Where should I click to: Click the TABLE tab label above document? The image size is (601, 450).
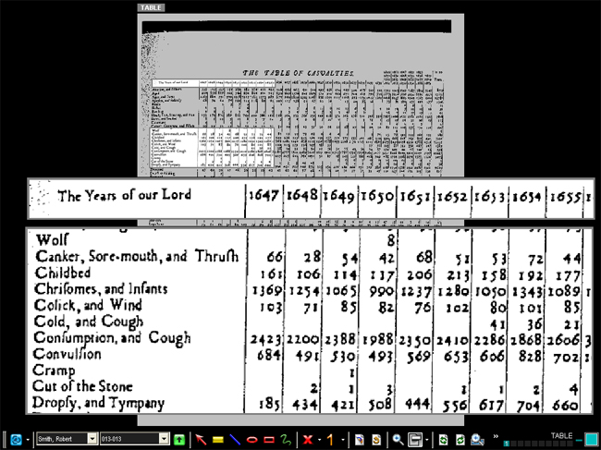[151, 7]
